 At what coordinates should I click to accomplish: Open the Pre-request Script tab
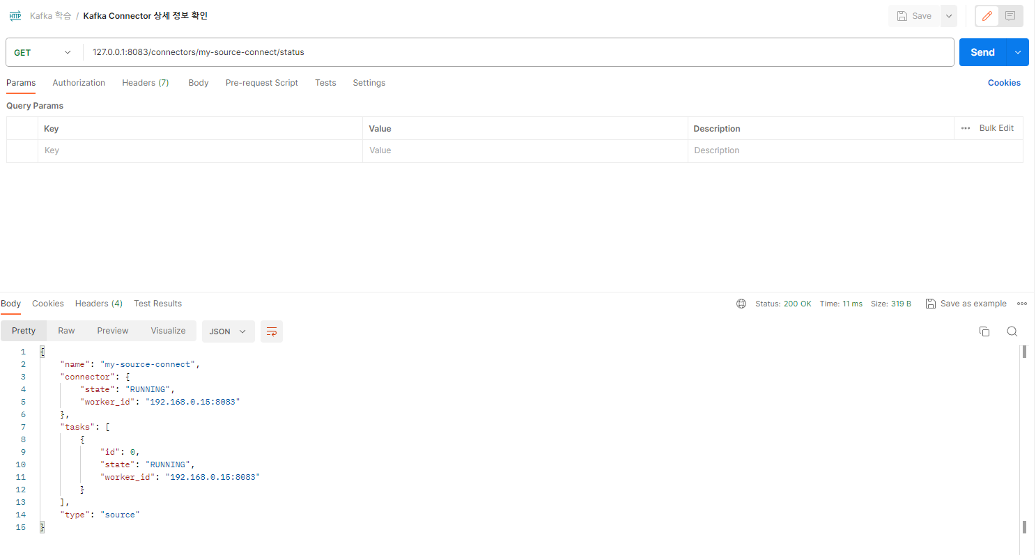(x=262, y=83)
